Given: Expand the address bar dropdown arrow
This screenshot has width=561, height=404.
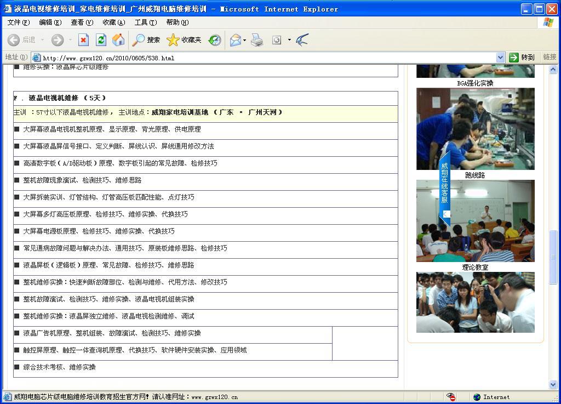Looking at the screenshot, I should coord(500,57).
